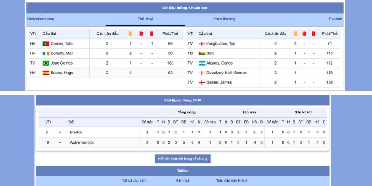Click the Brazil flag beside Joao Gomes
The image size is (372, 186).
(46, 63)
